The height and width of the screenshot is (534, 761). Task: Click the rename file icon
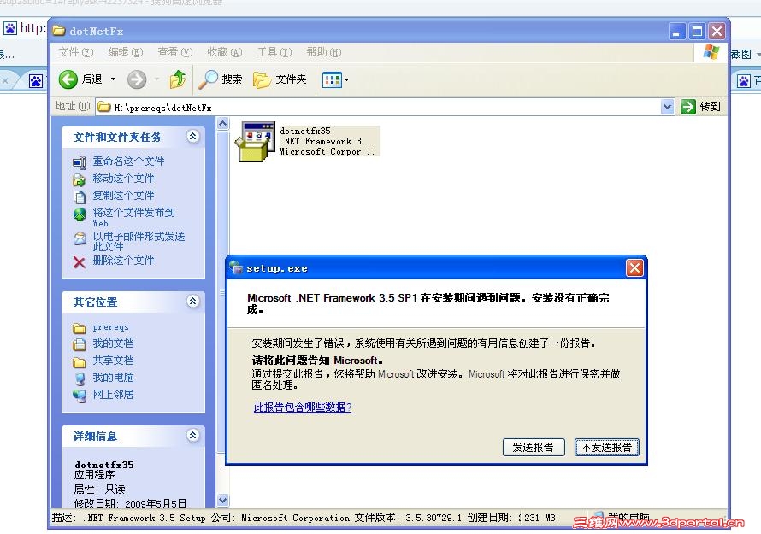[80, 162]
